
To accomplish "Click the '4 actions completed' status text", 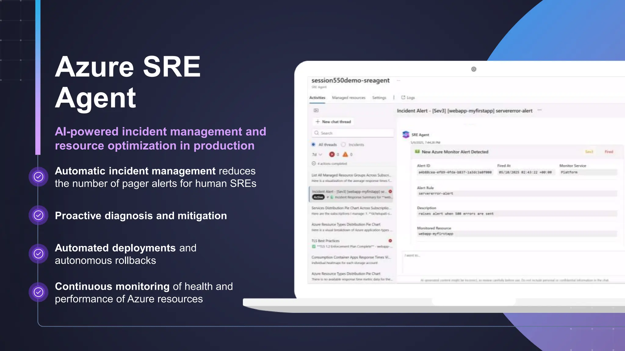I will click(332, 164).
